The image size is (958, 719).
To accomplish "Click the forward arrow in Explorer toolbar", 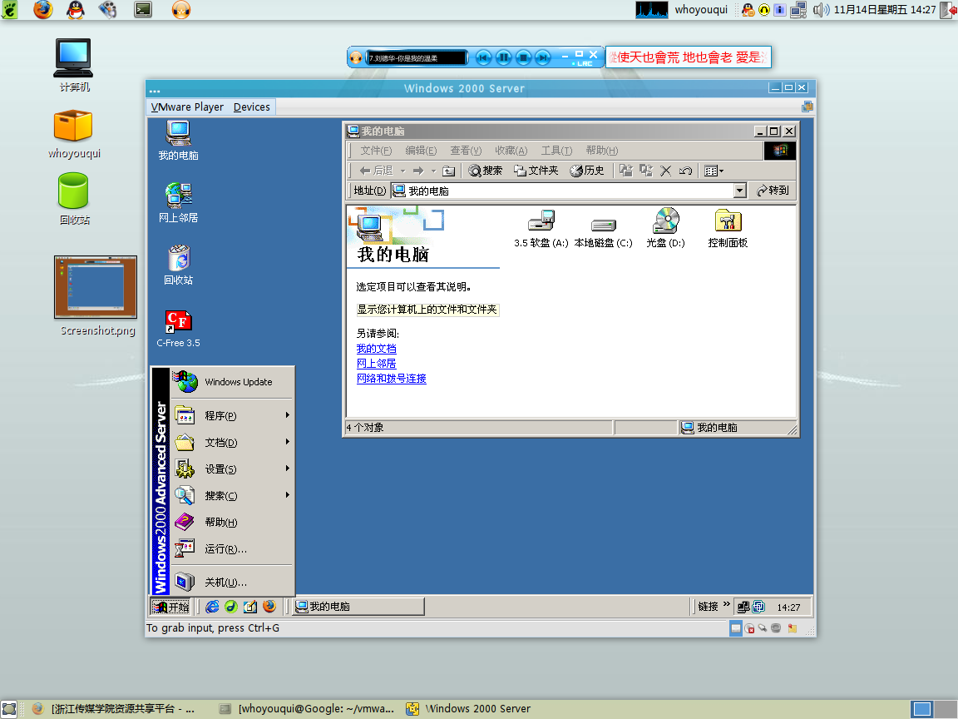I will click(418, 171).
